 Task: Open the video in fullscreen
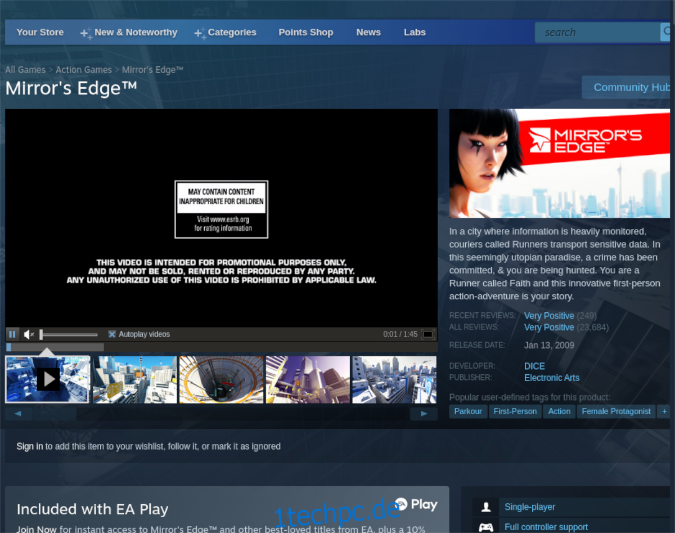428,334
